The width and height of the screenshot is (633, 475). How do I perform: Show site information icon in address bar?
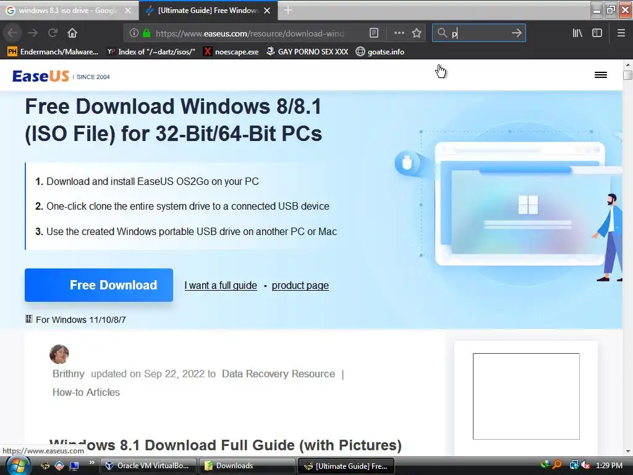[x=134, y=33]
